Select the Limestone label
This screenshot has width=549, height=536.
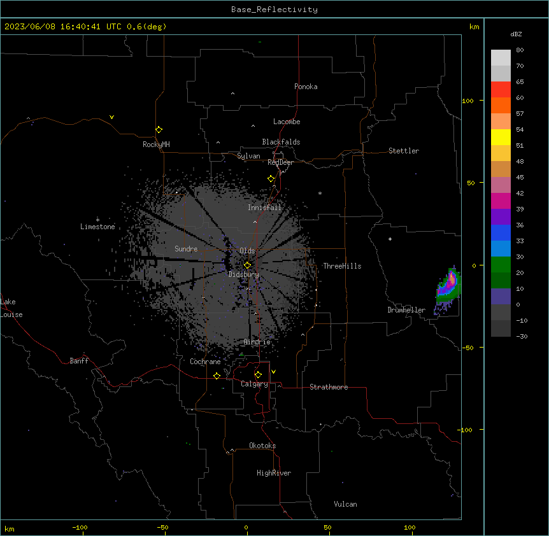tap(97, 227)
